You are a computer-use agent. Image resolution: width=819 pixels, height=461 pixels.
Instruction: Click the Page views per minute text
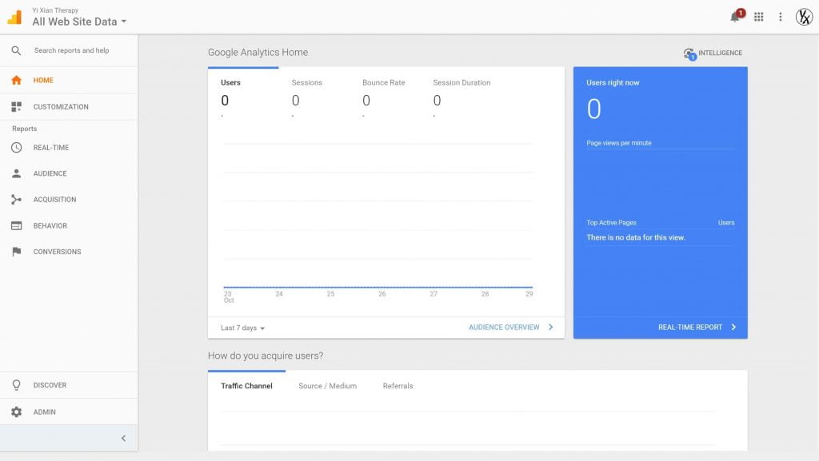619,143
